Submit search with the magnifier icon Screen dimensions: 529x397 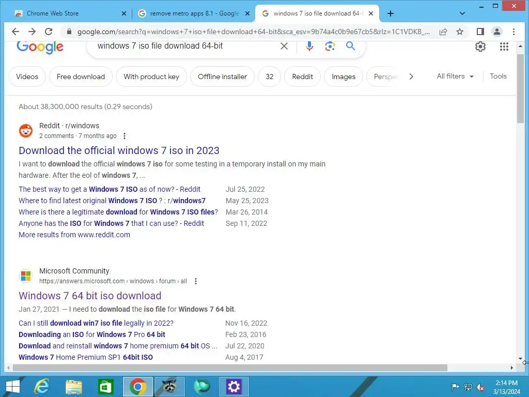coord(351,46)
